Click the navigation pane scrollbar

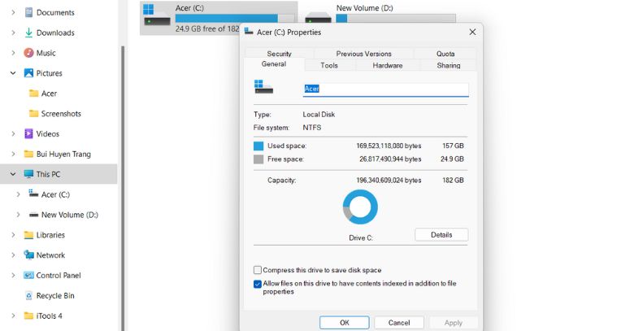click(x=123, y=188)
